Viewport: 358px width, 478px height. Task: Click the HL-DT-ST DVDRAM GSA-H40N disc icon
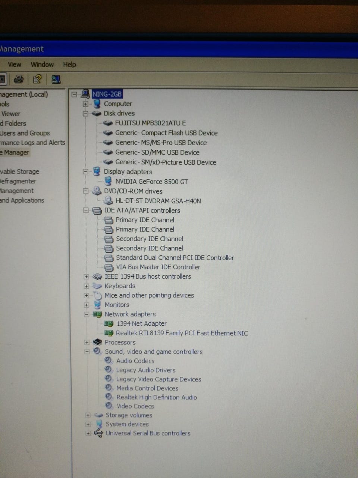pos(109,201)
